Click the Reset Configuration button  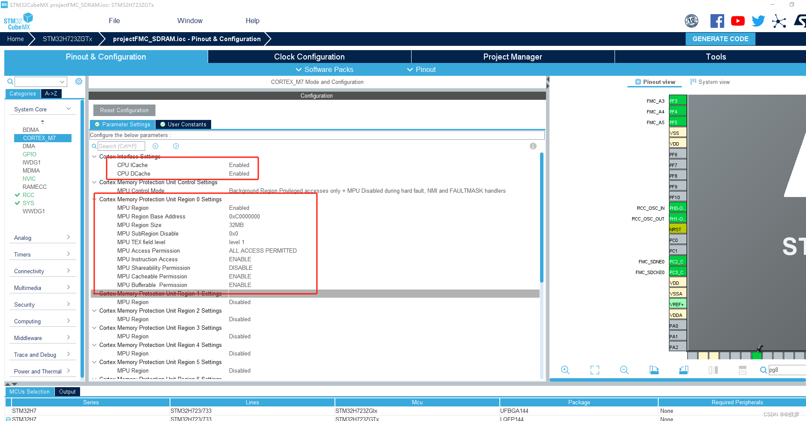(124, 110)
